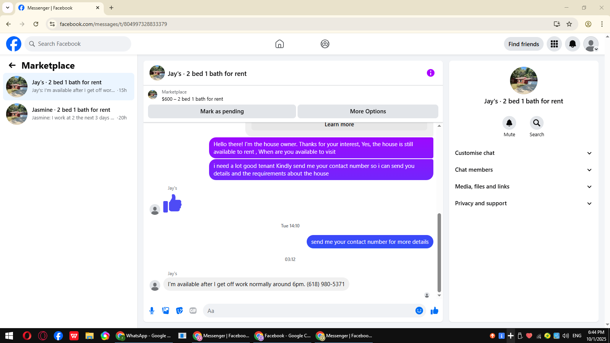Click Mark as pending button
Screen dimensions: 610x343
[x=222, y=111]
